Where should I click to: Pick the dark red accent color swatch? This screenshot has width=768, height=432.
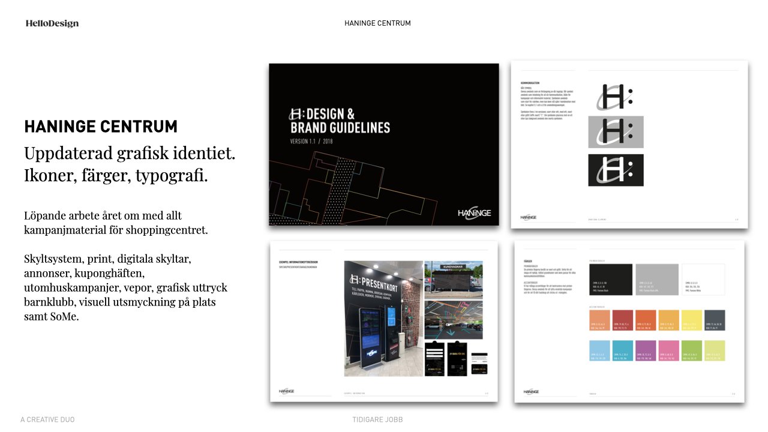(622, 320)
